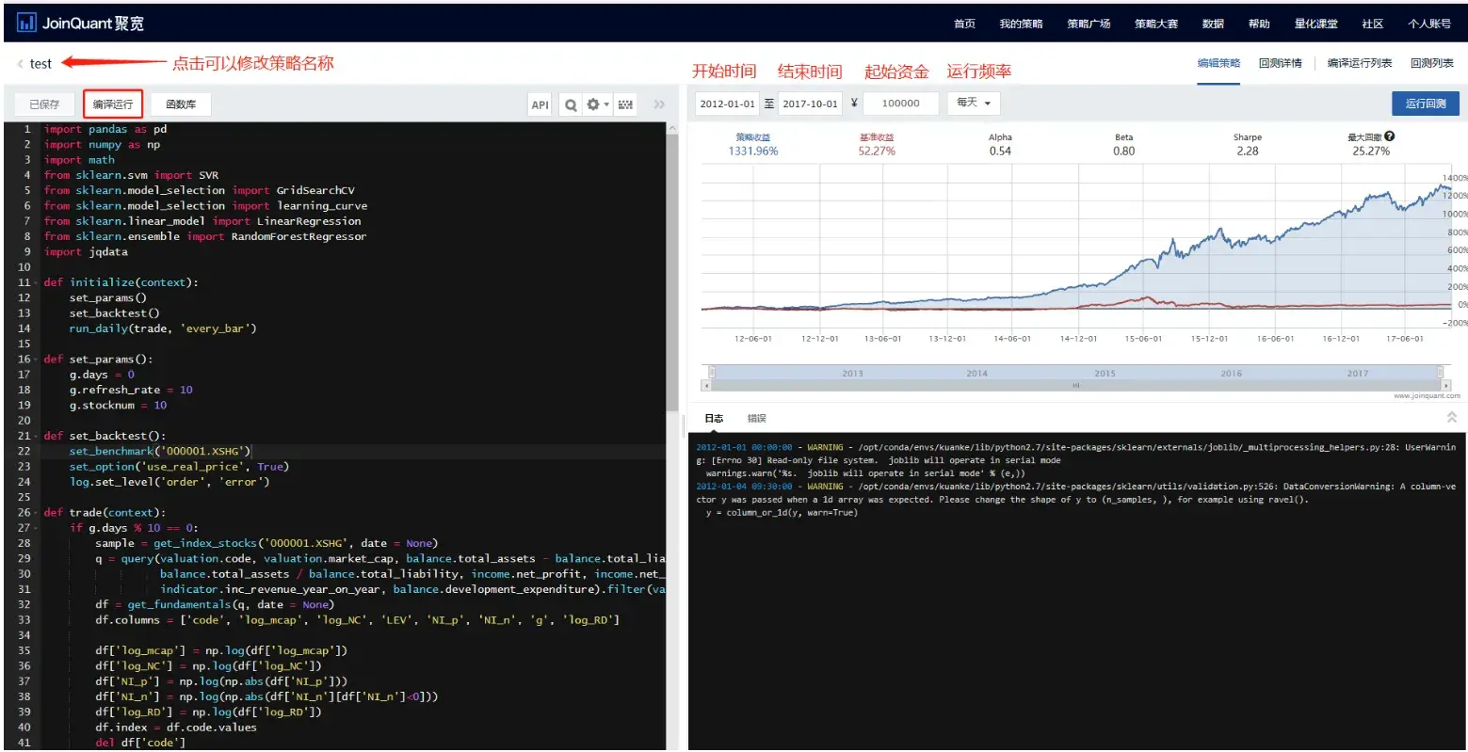Open the 回测列表 tab
This screenshot has width=1468, height=752.
point(1431,63)
